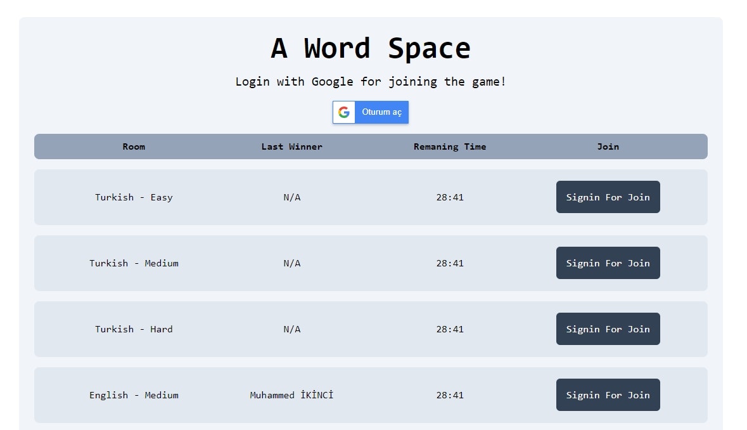747x430 pixels.
Task: Click the A Word Space title
Action: click(x=370, y=47)
